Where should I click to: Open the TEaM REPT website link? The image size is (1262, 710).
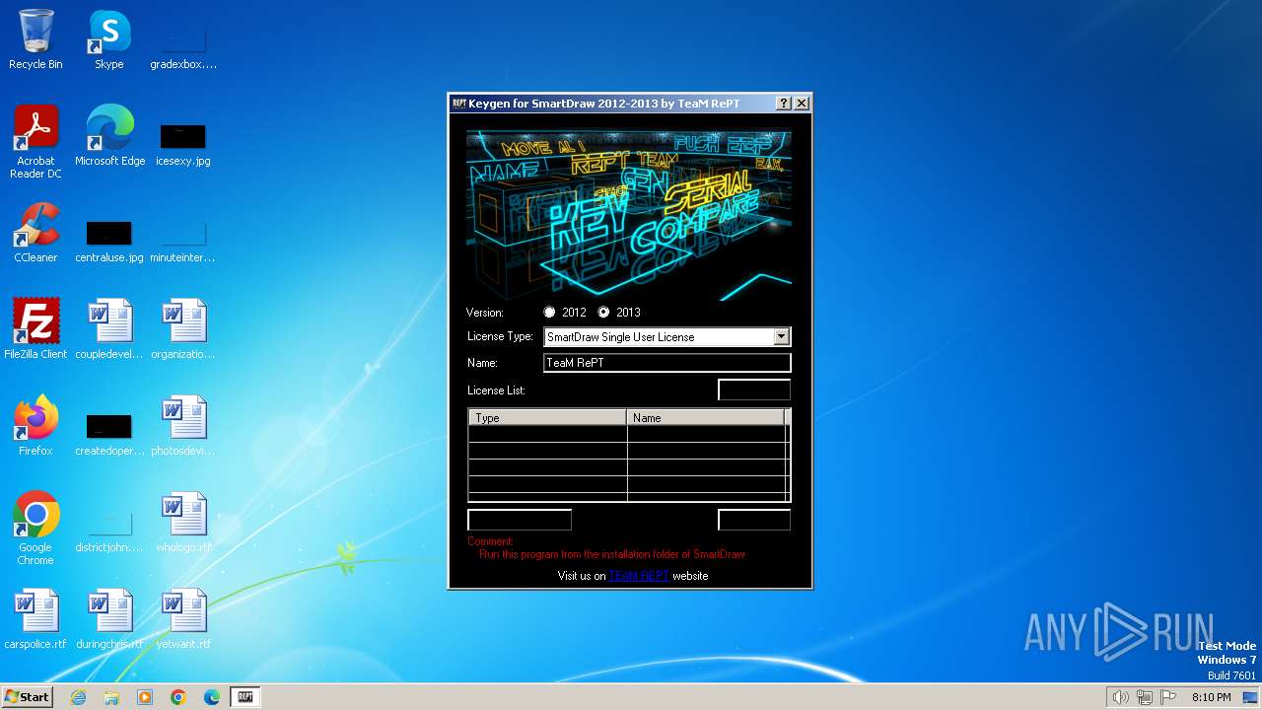pos(639,576)
